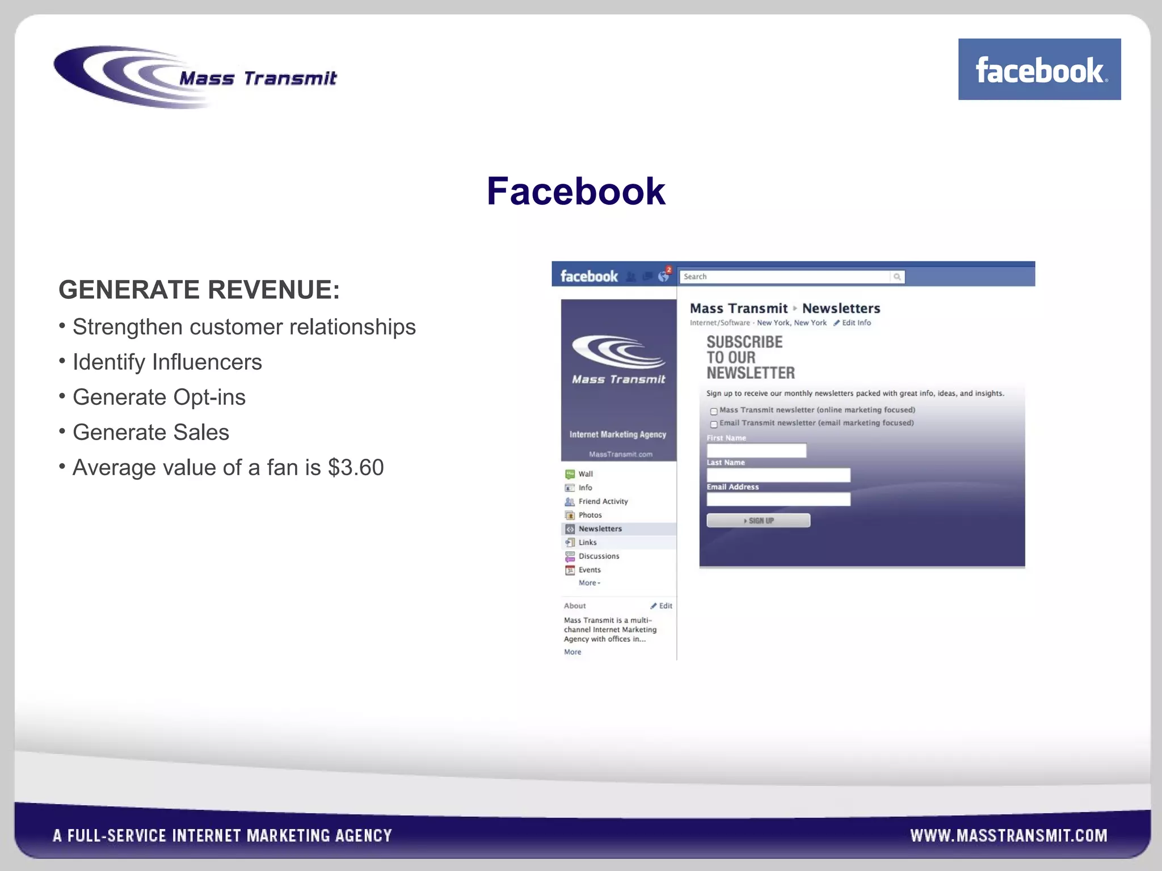Open the Discussions tab
Screen dimensions: 1162x871
click(599, 556)
